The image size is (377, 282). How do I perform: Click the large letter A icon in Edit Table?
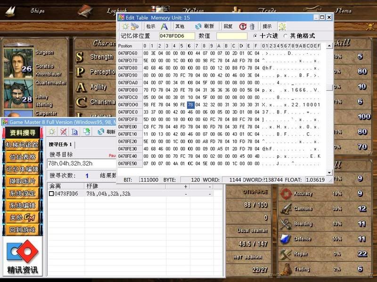tap(164, 26)
